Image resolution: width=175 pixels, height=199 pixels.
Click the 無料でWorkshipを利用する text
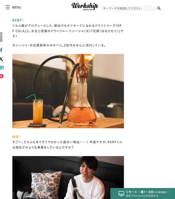142,196
